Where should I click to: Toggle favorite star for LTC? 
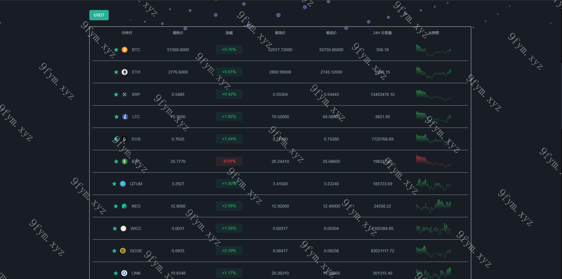click(x=117, y=117)
